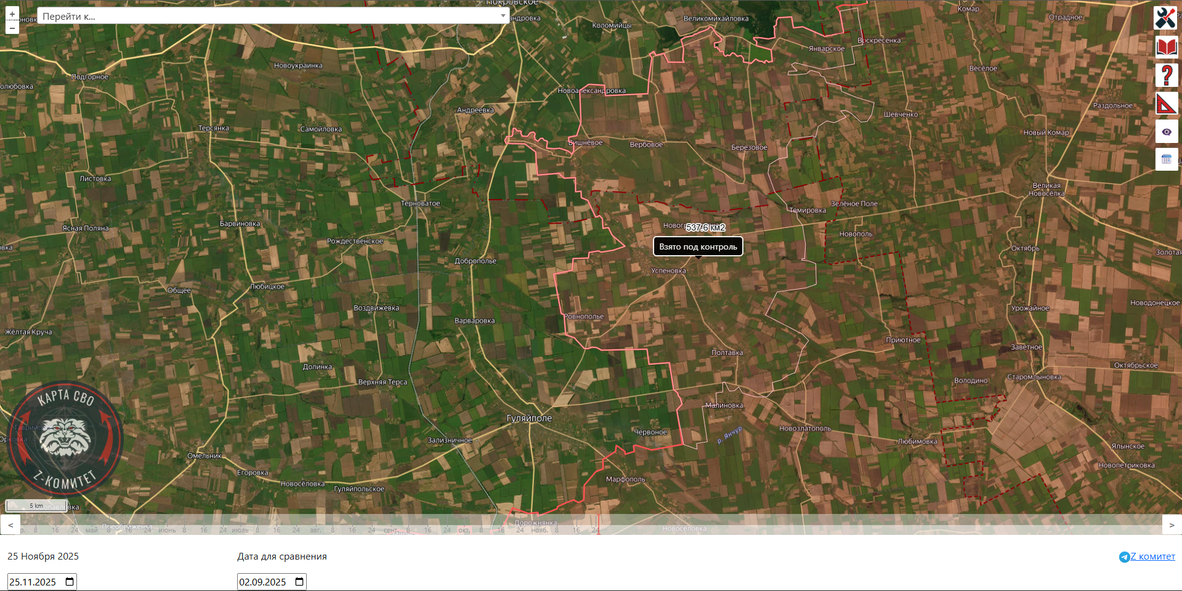The width and height of the screenshot is (1182, 591).
Task: Open the date picker icon for 02.09.2025
Action: tap(299, 582)
